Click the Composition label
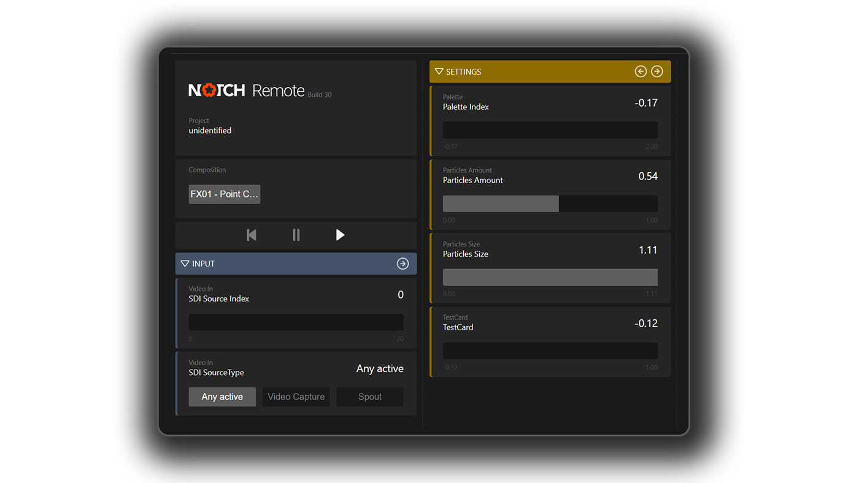The width and height of the screenshot is (859, 483). click(x=207, y=170)
